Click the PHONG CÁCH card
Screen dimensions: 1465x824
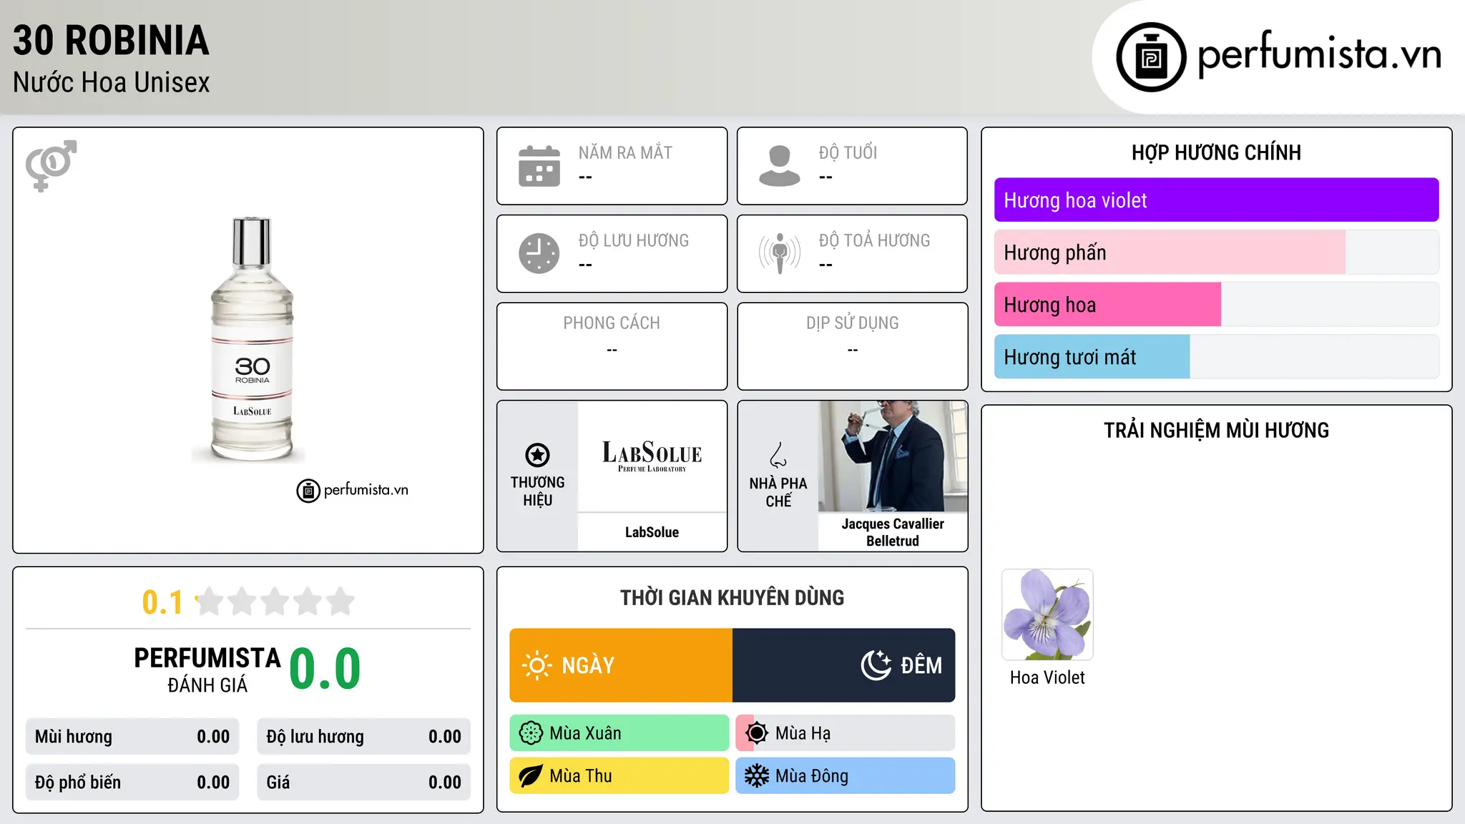(x=612, y=346)
